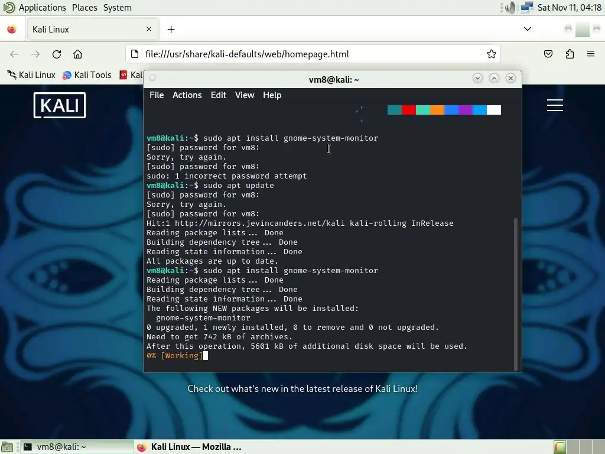
Task: Click the terminal vertical scrollbar
Action: click(x=516, y=294)
